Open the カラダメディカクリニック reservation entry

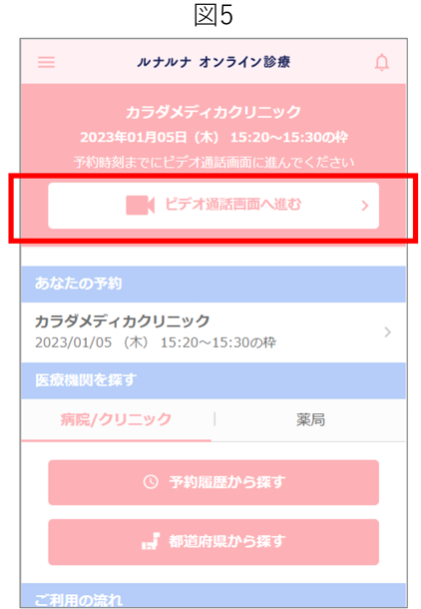213,332
